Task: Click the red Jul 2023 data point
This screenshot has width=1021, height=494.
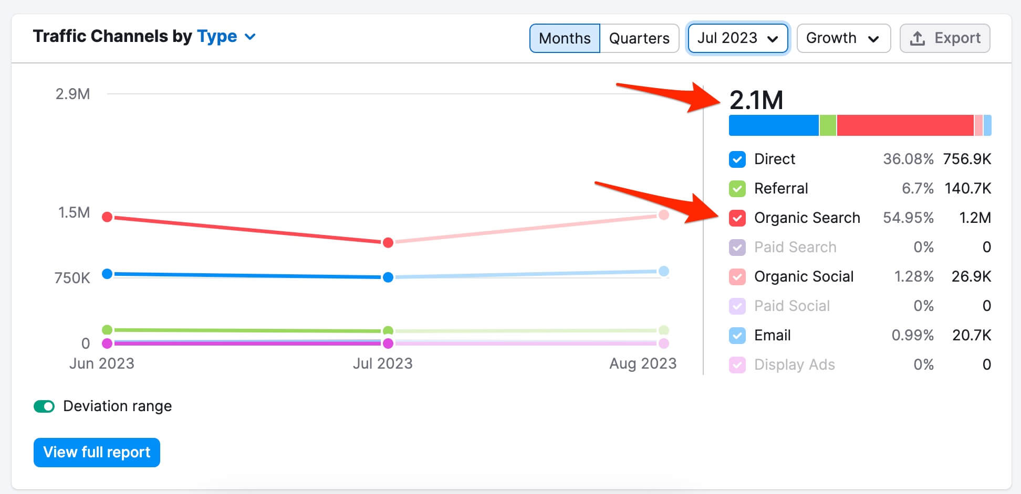Action: pyautogui.click(x=388, y=242)
